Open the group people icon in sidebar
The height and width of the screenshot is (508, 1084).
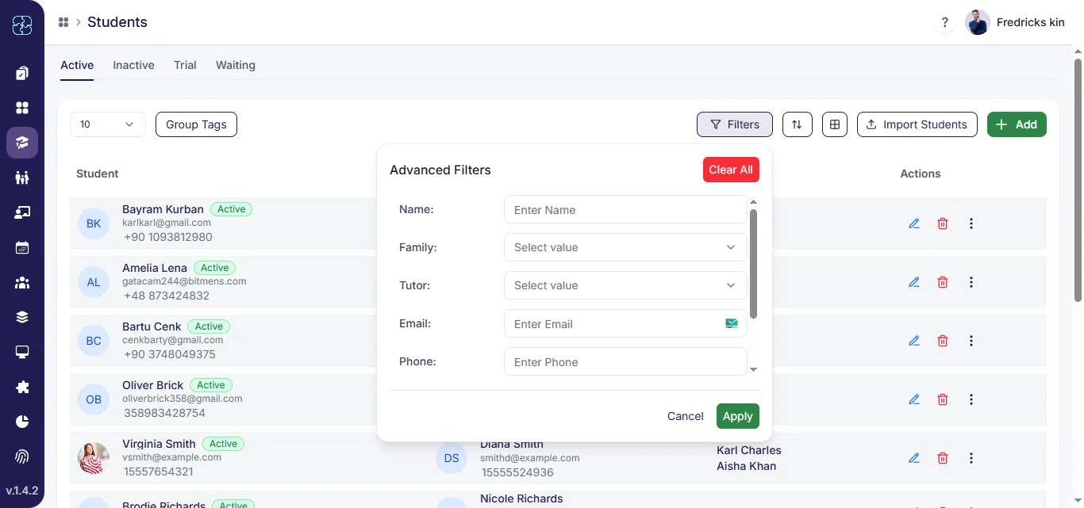(x=22, y=282)
